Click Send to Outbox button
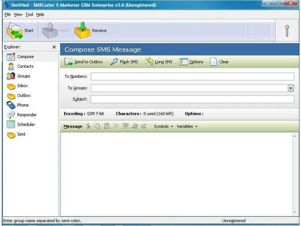This screenshot has height=226, width=301. pyautogui.click(x=83, y=62)
